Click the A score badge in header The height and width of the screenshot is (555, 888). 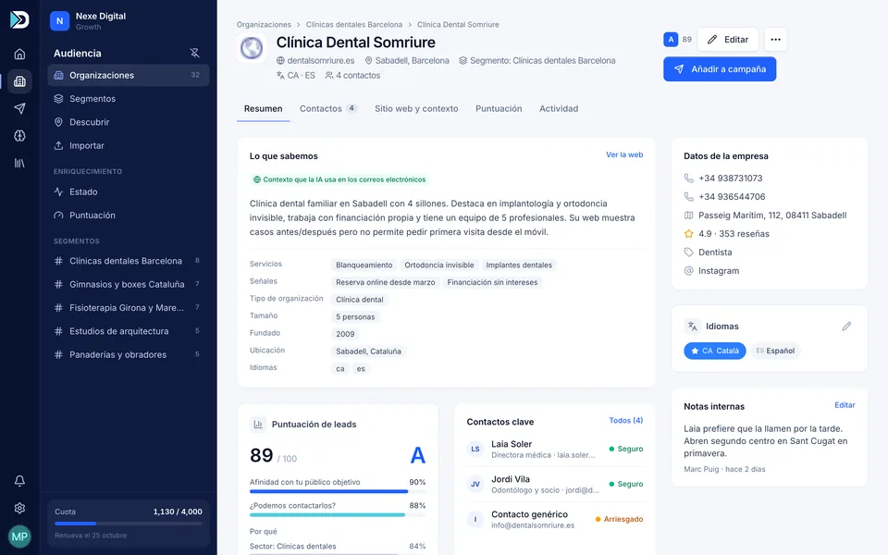tap(671, 40)
